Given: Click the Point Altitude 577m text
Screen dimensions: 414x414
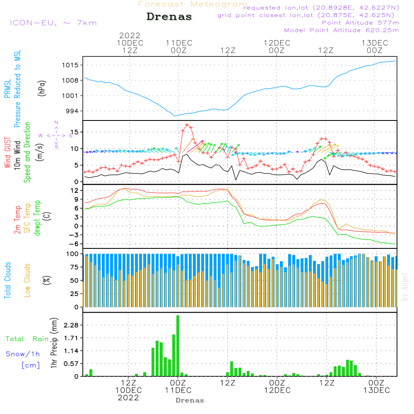Looking at the screenshot, I should click(x=361, y=23).
